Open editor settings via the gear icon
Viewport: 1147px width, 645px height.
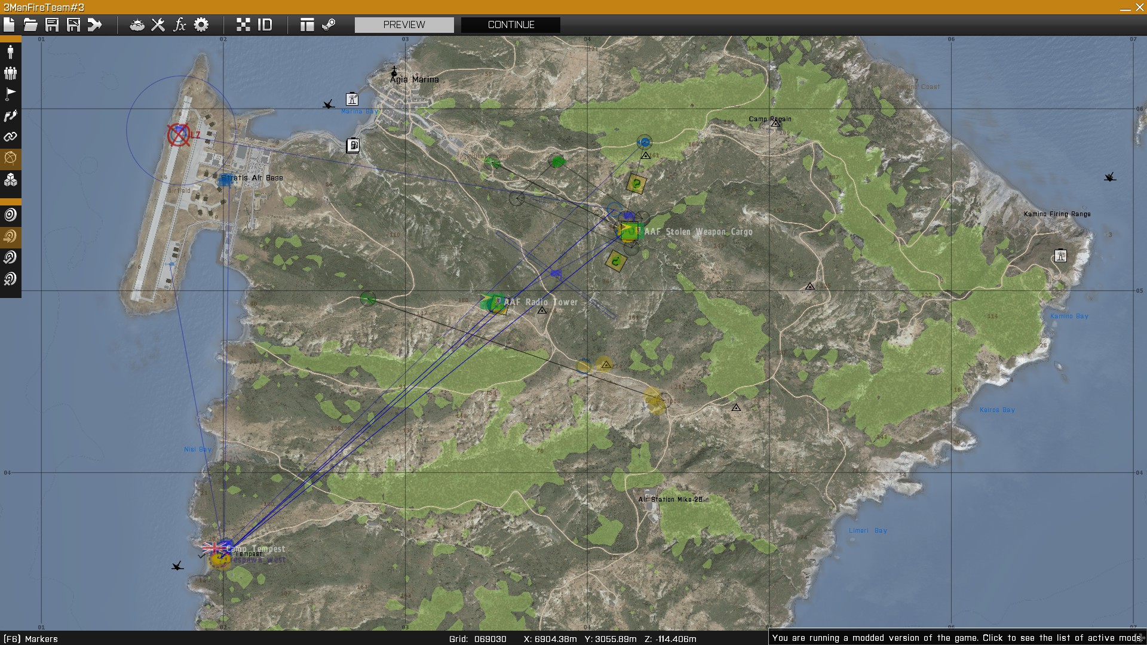201,24
